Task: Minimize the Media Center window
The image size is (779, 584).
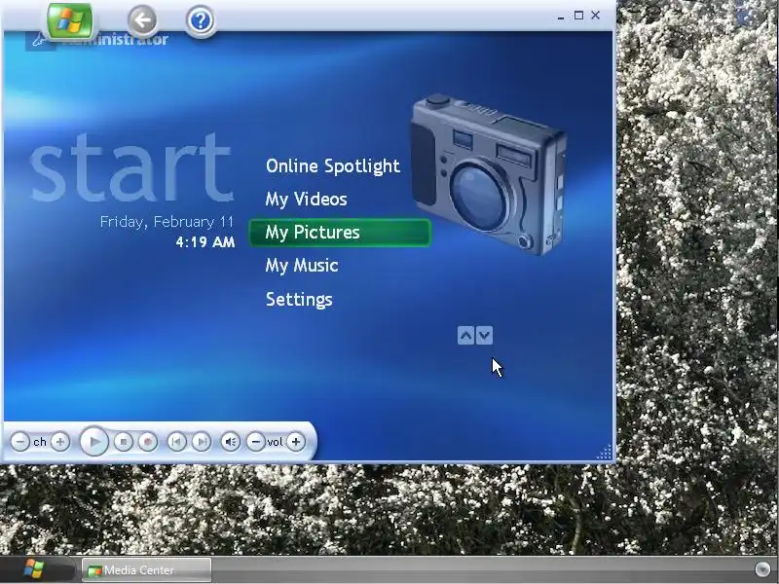Action: [561, 17]
